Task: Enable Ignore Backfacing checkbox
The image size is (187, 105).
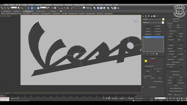Action: pyautogui.click(x=144, y=66)
